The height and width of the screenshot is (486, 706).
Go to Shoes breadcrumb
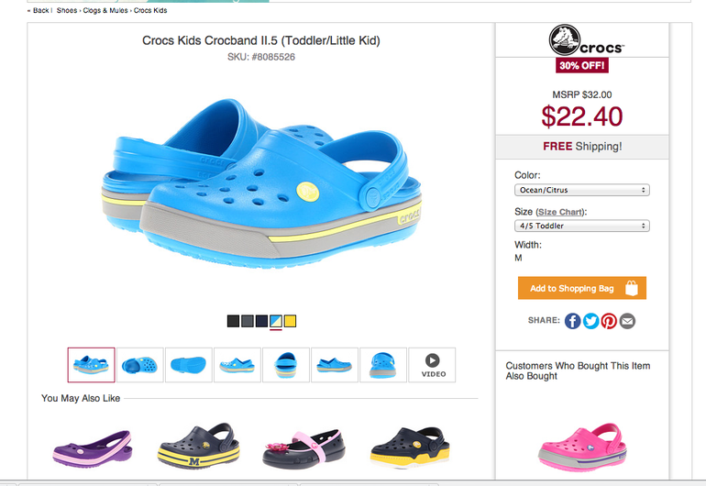[x=67, y=10]
